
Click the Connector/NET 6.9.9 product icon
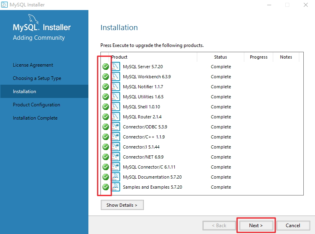116,157
